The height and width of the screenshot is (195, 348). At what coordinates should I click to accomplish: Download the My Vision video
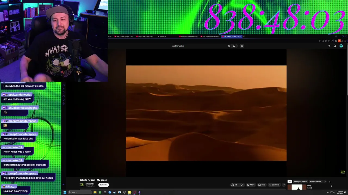274,185
